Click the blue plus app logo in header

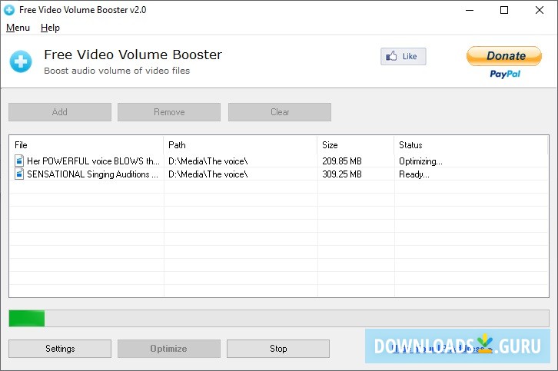[21, 61]
